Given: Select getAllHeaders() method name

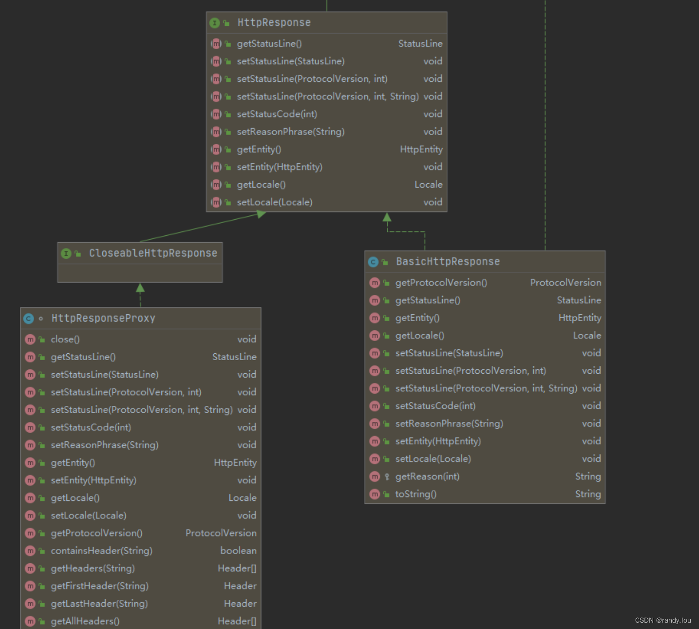Looking at the screenshot, I should [85, 621].
